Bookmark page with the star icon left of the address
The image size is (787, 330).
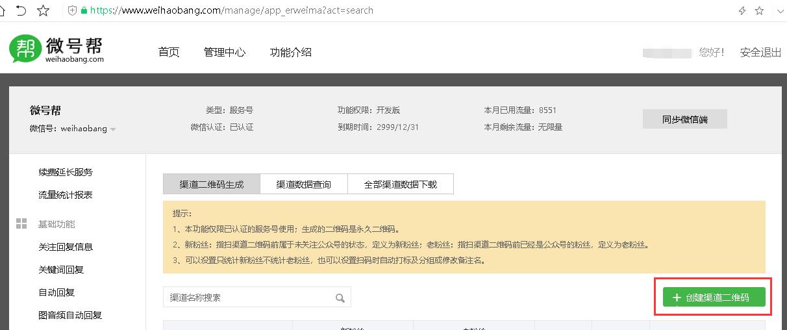click(x=44, y=10)
